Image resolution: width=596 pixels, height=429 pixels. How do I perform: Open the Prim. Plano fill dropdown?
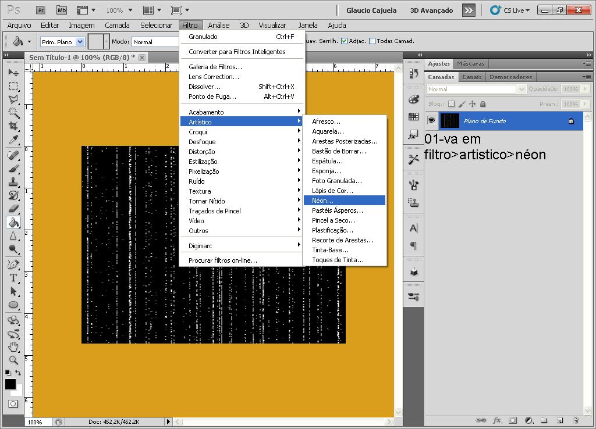point(79,41)
